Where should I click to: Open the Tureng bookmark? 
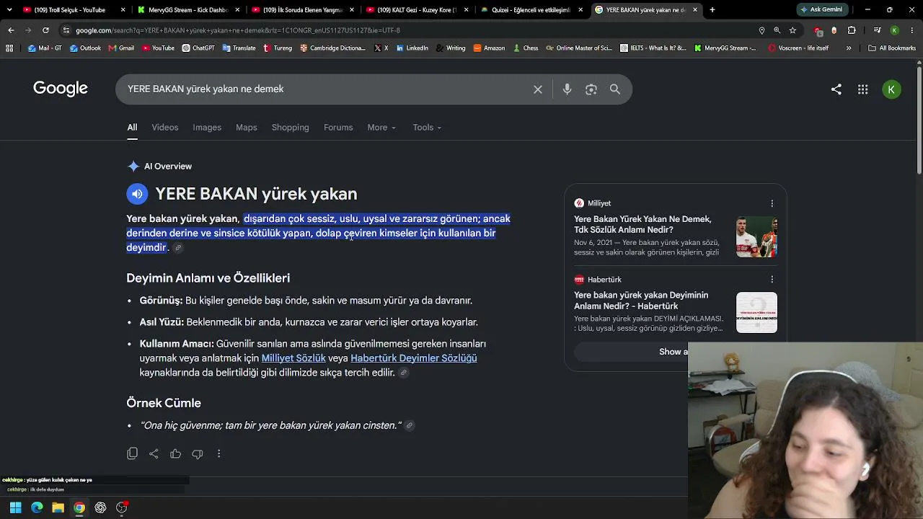(x=278, y=48)
